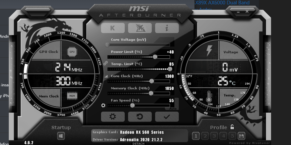291x145 pixels.
Task: Reset settings with the circular arrow button
Action: [x=140, y=116]
